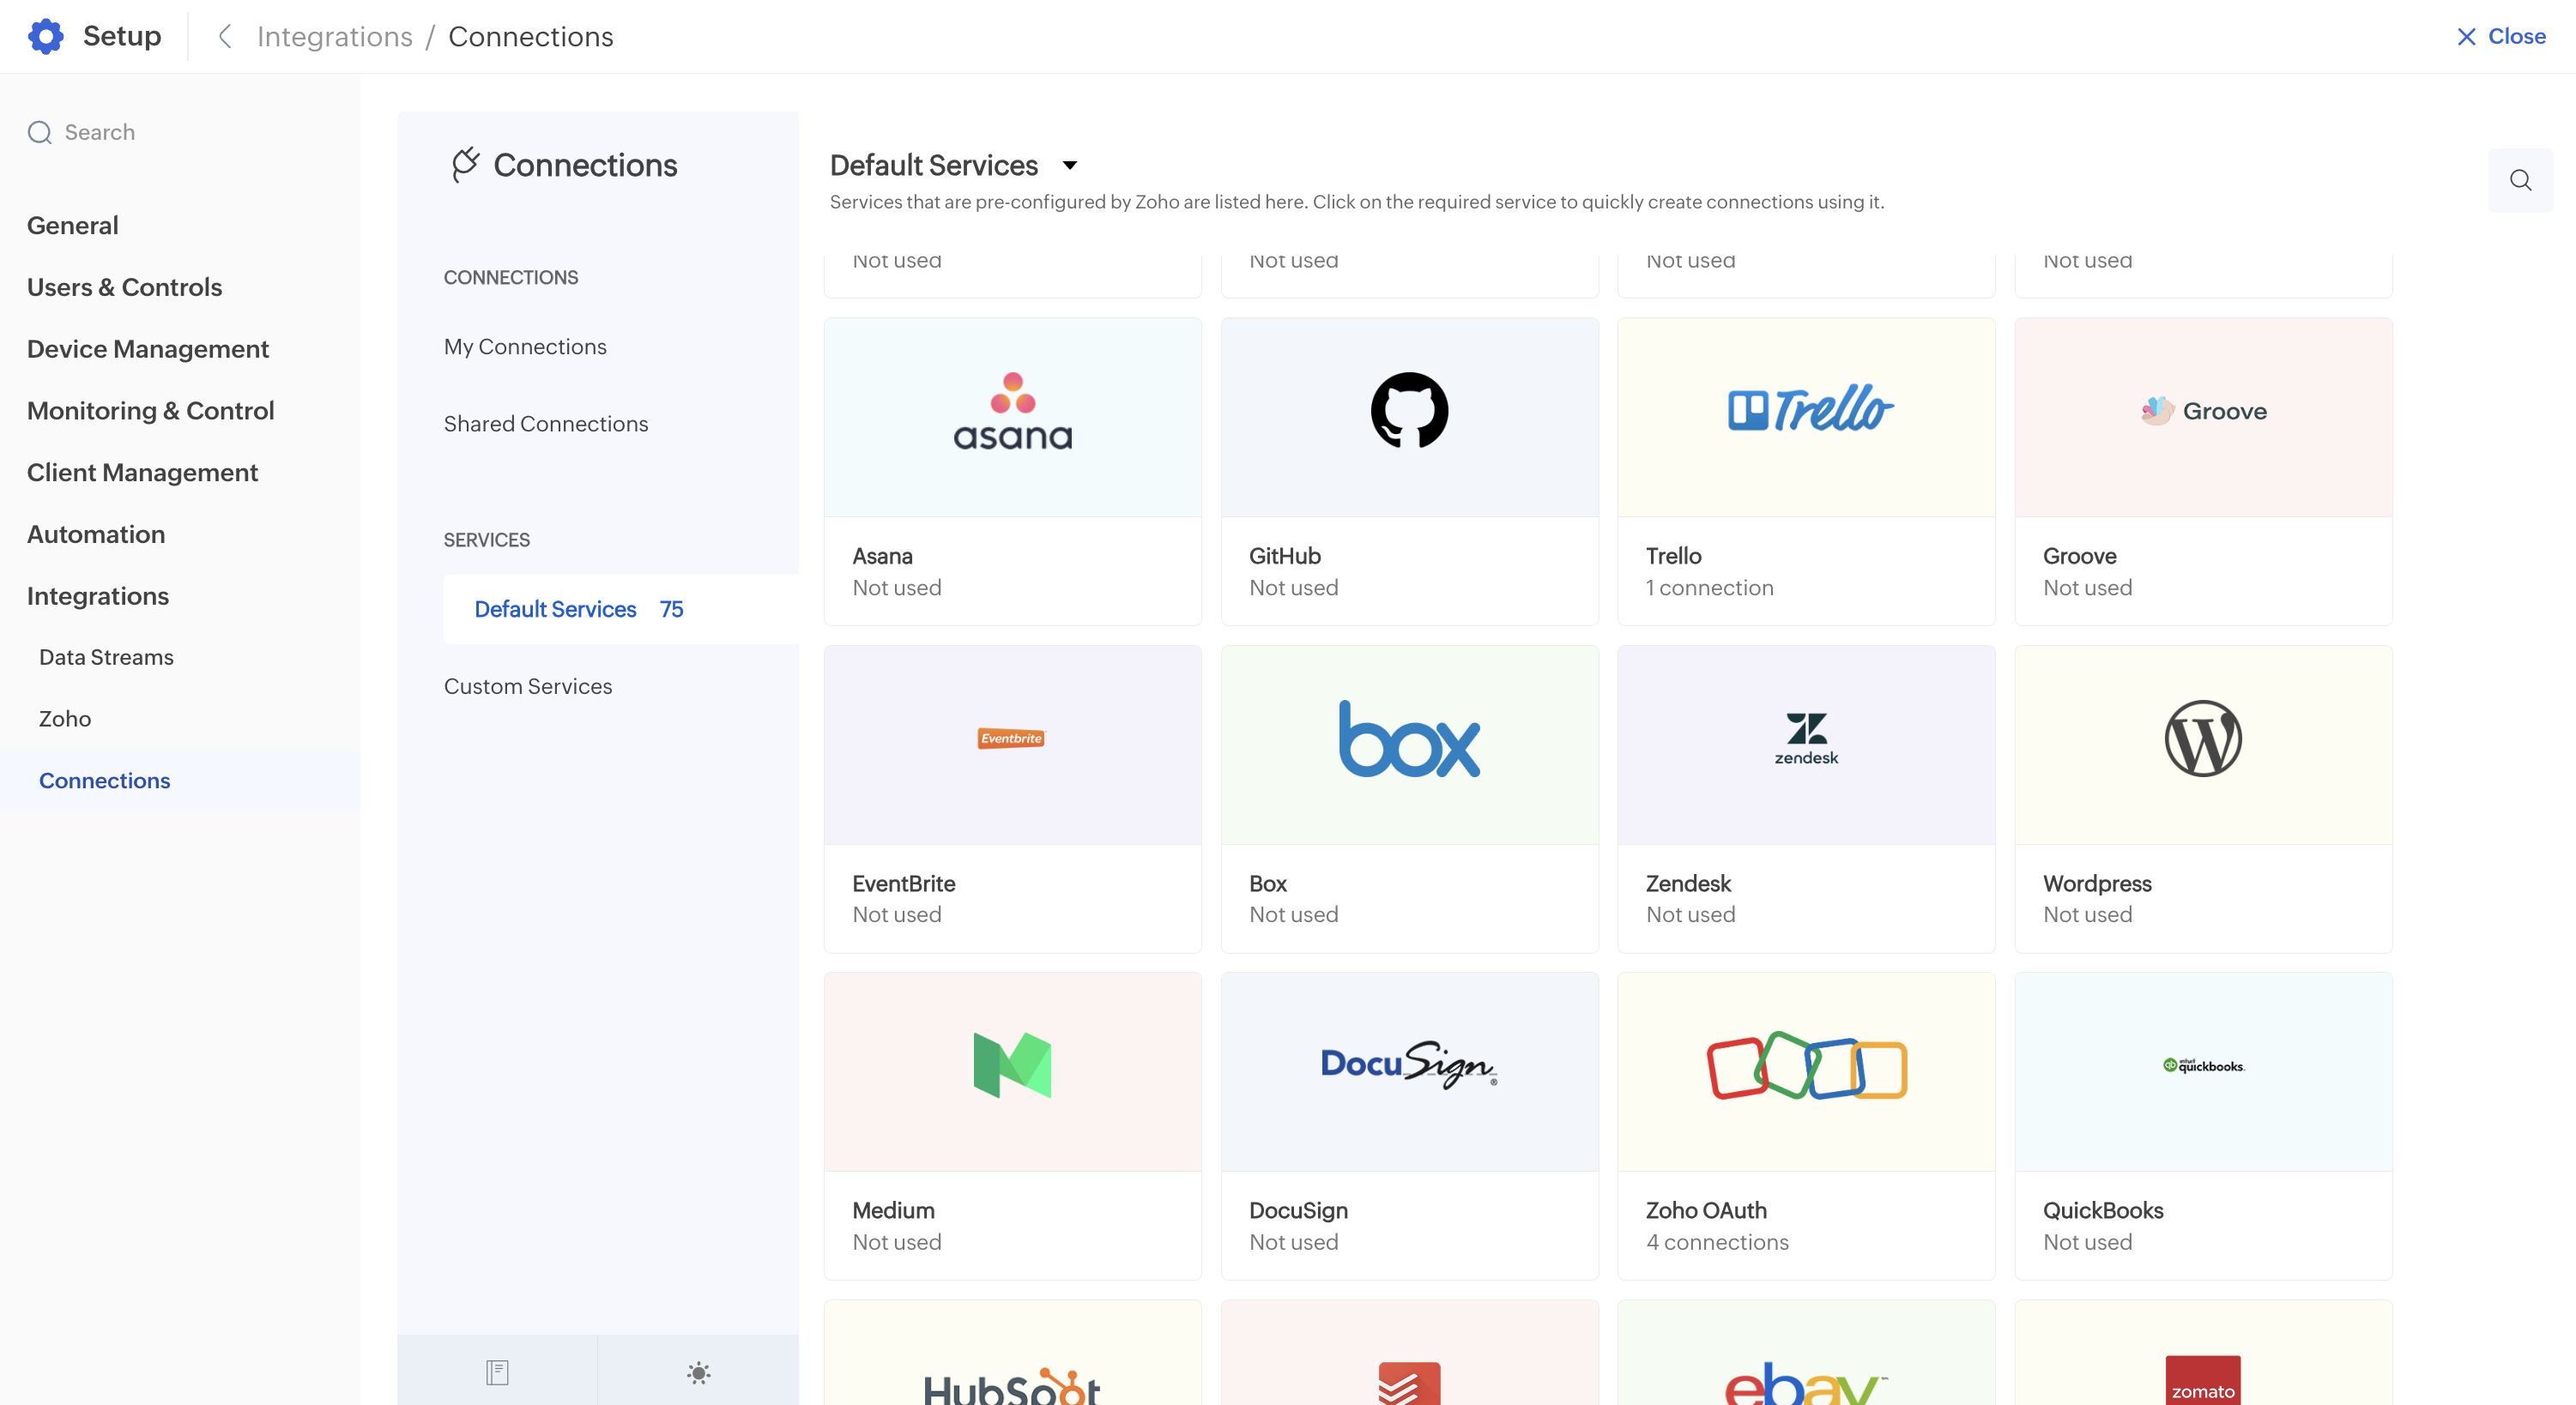2576x1405 pixels.
Task: Open the services search magnifier icon
Action: pos(2519,180)
